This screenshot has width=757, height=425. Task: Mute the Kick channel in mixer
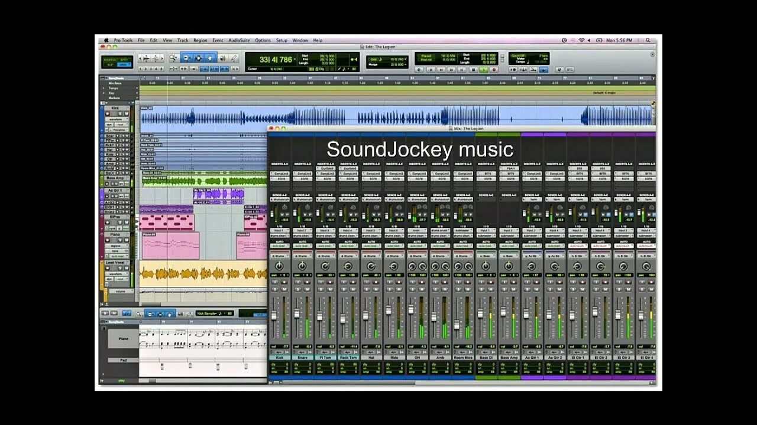tap(284, 289)
